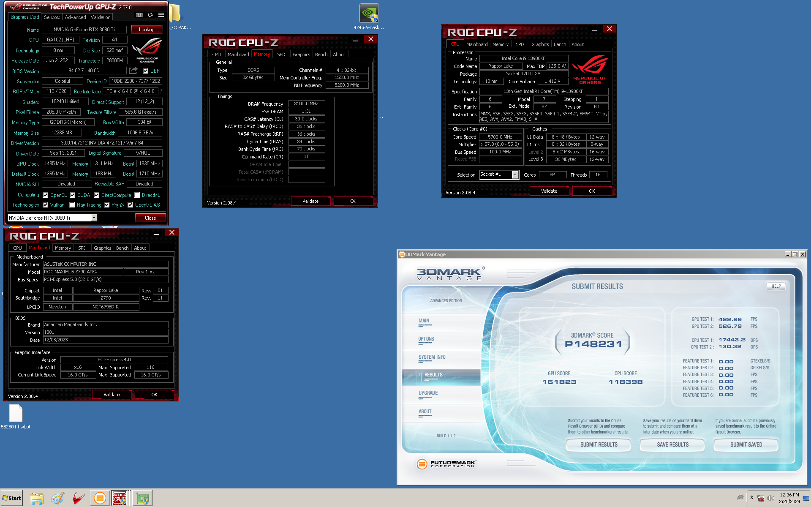811x507 pixels.
Task: Open the OCPAK folder on the desktop
Action: point(177,16)
